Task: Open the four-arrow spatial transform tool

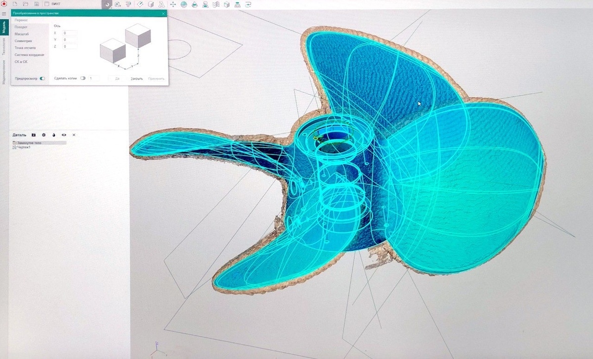Action: pyautogui.click(x=173, y=4)
